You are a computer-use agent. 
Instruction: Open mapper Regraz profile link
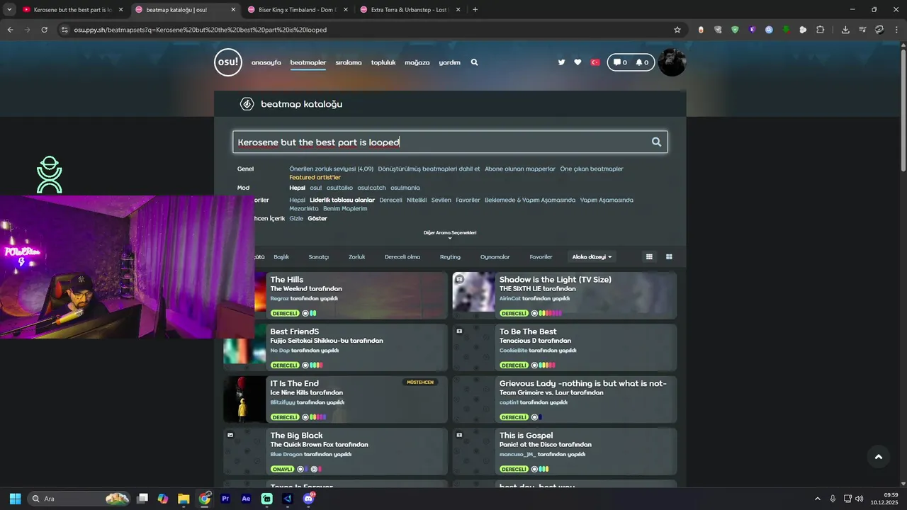coord(280,298)
